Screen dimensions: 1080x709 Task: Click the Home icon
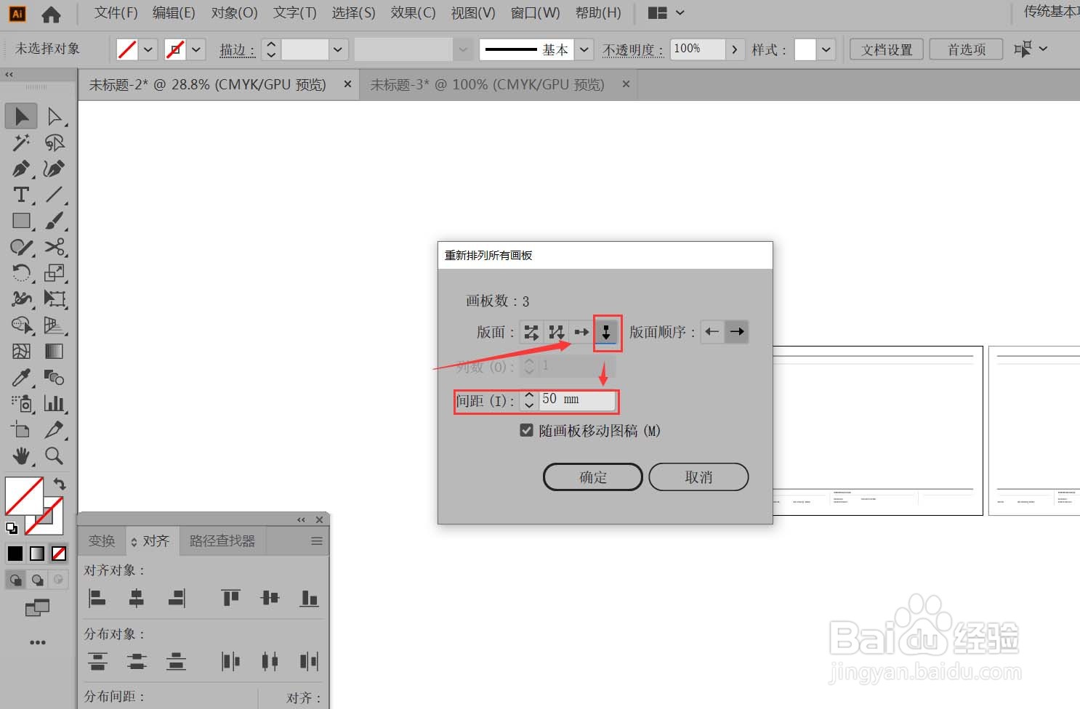(x=51, y=14)
